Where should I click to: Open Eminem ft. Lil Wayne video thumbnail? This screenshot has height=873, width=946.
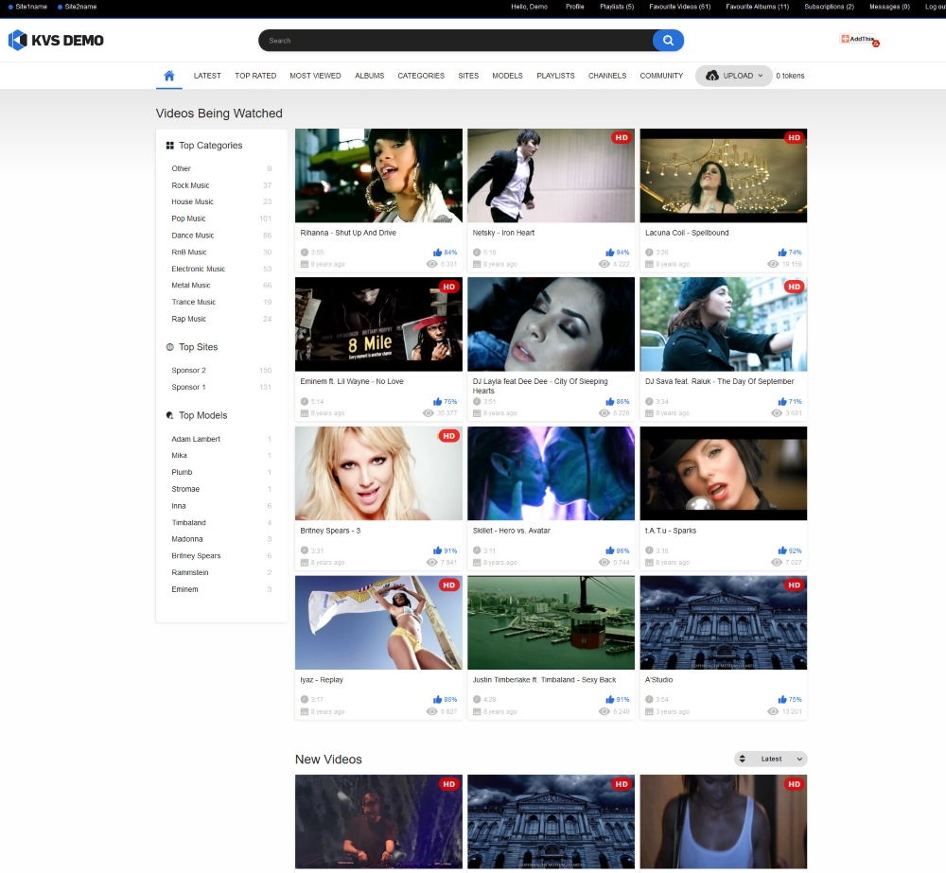(378, 324)
